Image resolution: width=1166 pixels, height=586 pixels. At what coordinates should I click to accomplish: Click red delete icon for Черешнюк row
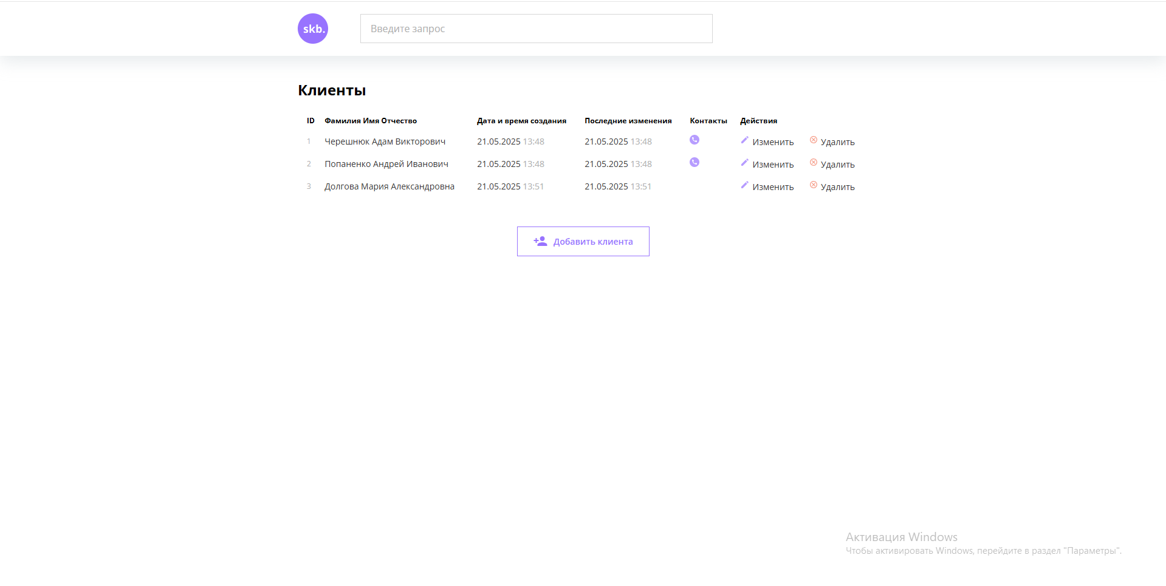click(x=814, y=140)
